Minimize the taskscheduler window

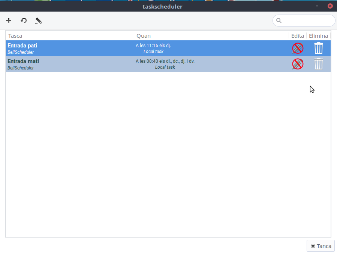coord(317,6)
